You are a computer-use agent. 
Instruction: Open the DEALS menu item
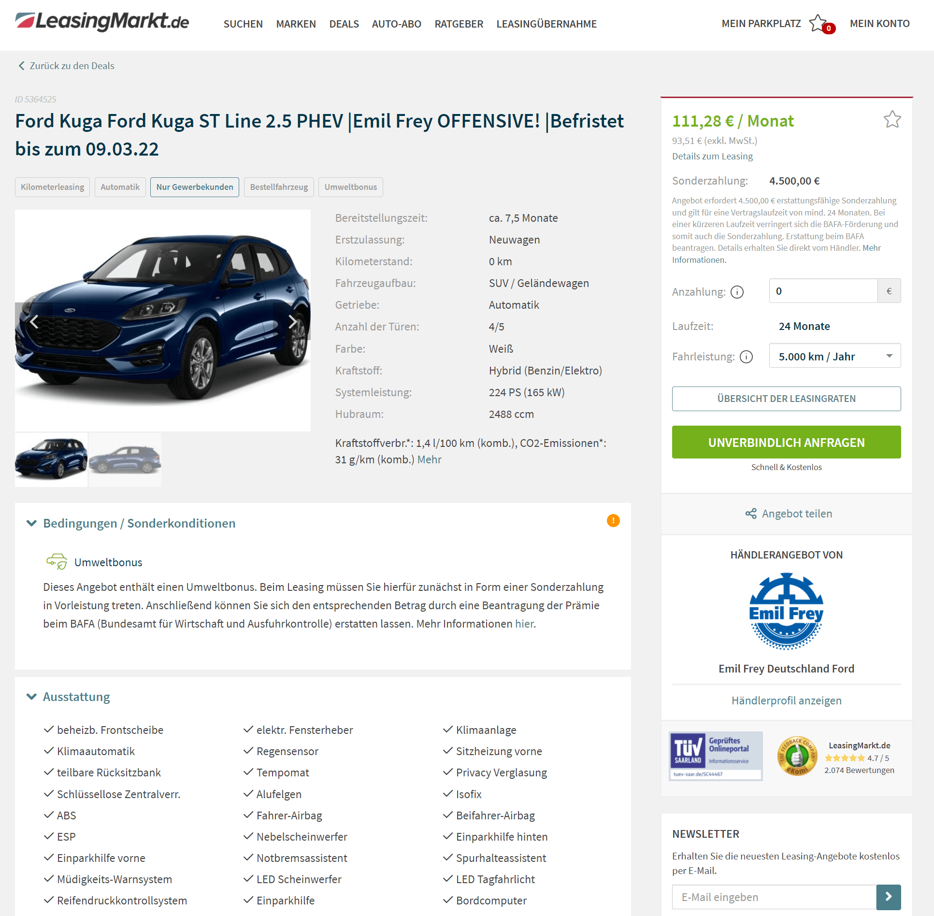(x=344, y=24)
